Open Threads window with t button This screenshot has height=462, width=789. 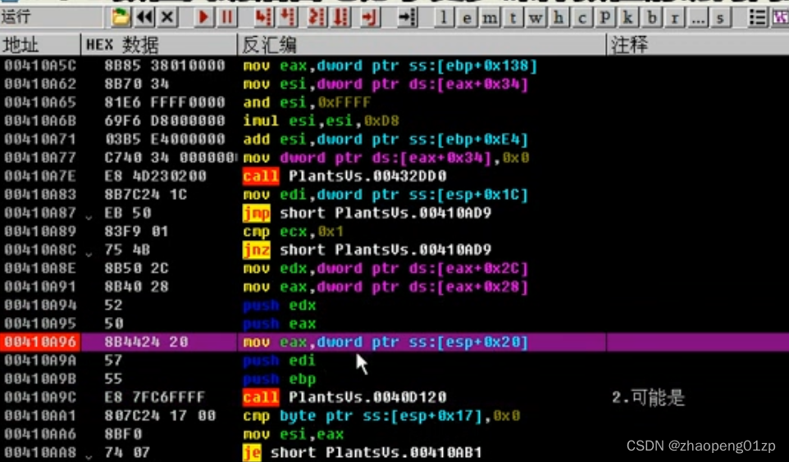coord(513,18)
